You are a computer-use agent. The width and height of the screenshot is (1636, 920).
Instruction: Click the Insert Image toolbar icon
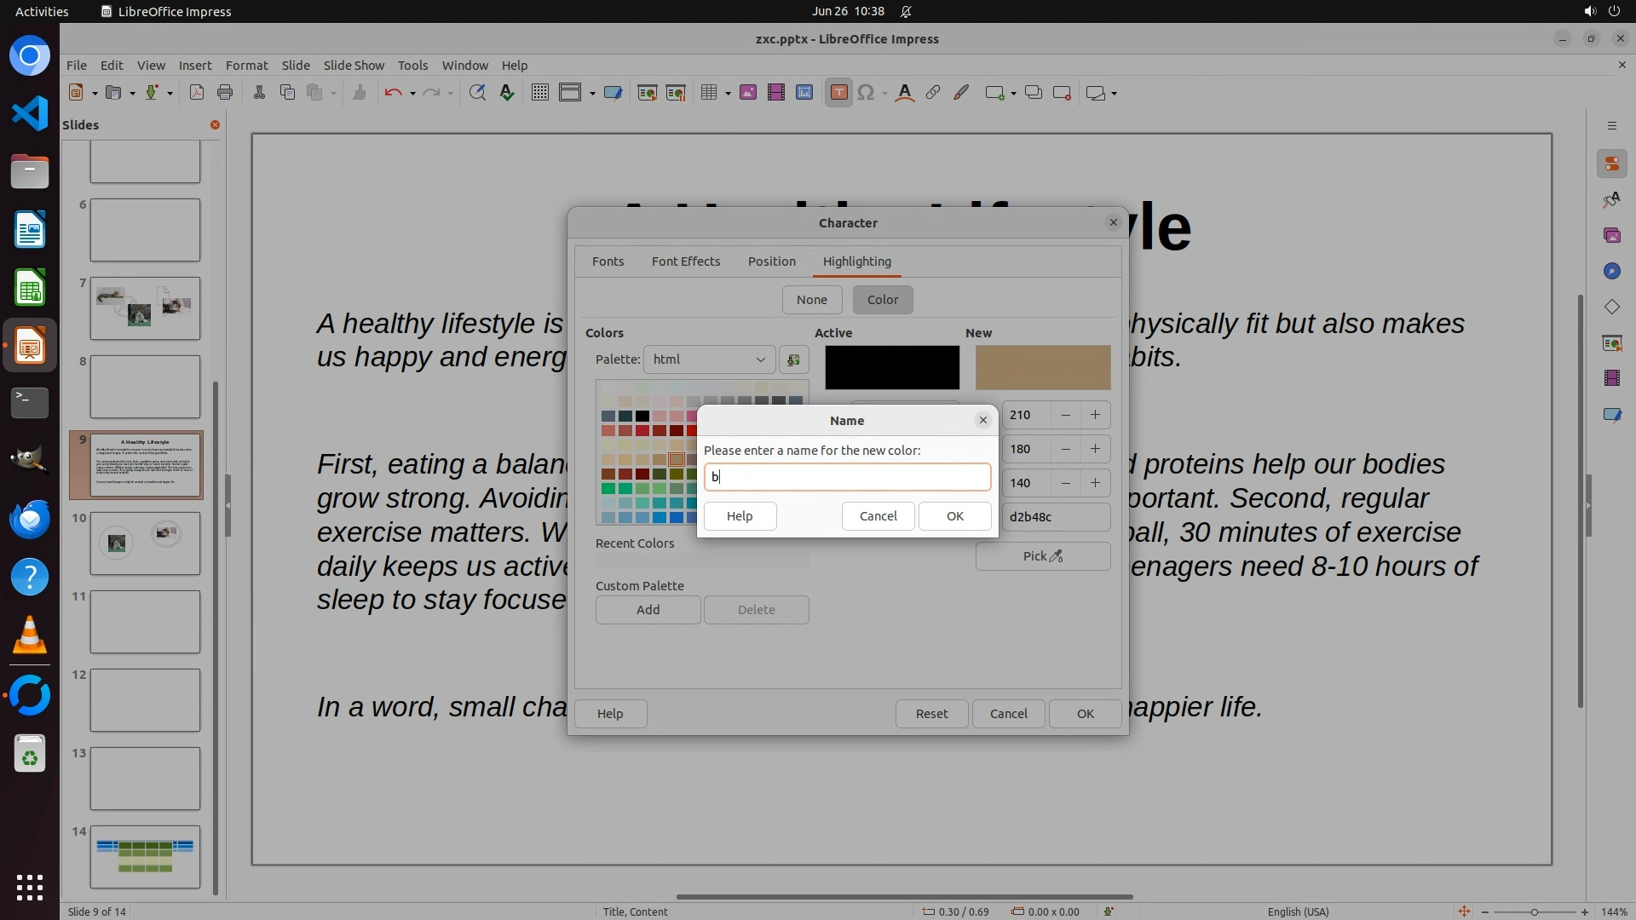pyautogui.click(x=747, y=93)
